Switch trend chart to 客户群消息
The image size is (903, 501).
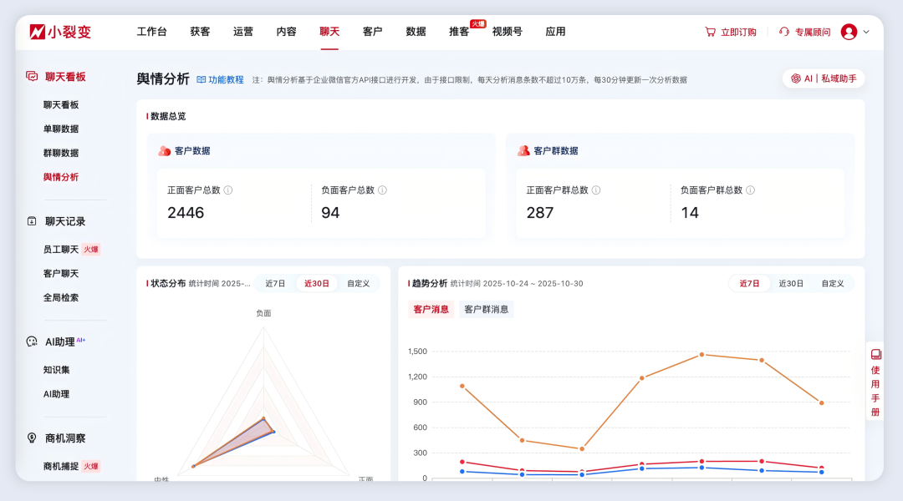(486, 309)
